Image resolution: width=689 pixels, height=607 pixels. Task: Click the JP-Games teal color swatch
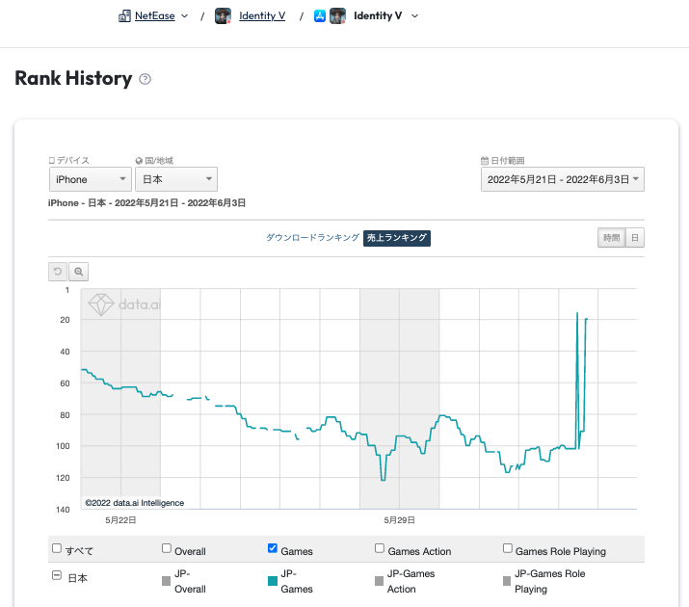pyautogui.click(x=273, y=581)
